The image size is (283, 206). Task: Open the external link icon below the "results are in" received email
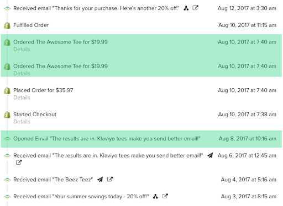click(x=19, y=162)
